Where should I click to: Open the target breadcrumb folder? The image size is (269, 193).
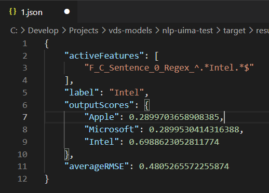pyautogui.click(x=234, y=31)
